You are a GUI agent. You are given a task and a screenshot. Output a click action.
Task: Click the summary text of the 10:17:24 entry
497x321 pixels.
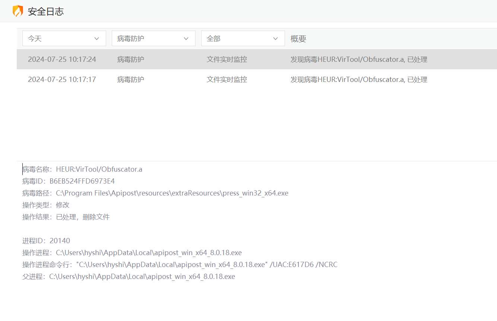359,59
